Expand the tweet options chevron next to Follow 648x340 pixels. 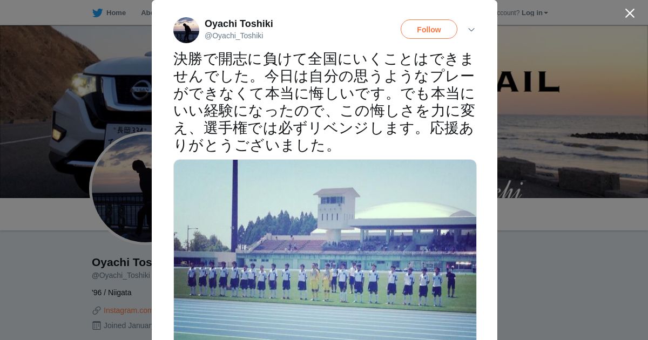(x=471, y=30)
